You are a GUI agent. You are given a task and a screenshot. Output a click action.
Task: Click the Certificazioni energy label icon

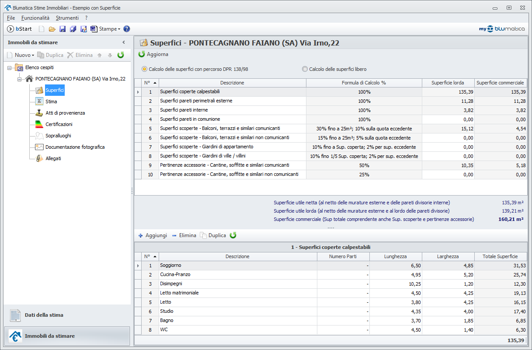click(39, 124)
